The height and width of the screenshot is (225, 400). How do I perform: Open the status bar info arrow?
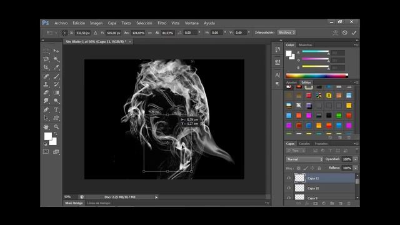coord(156,197)
